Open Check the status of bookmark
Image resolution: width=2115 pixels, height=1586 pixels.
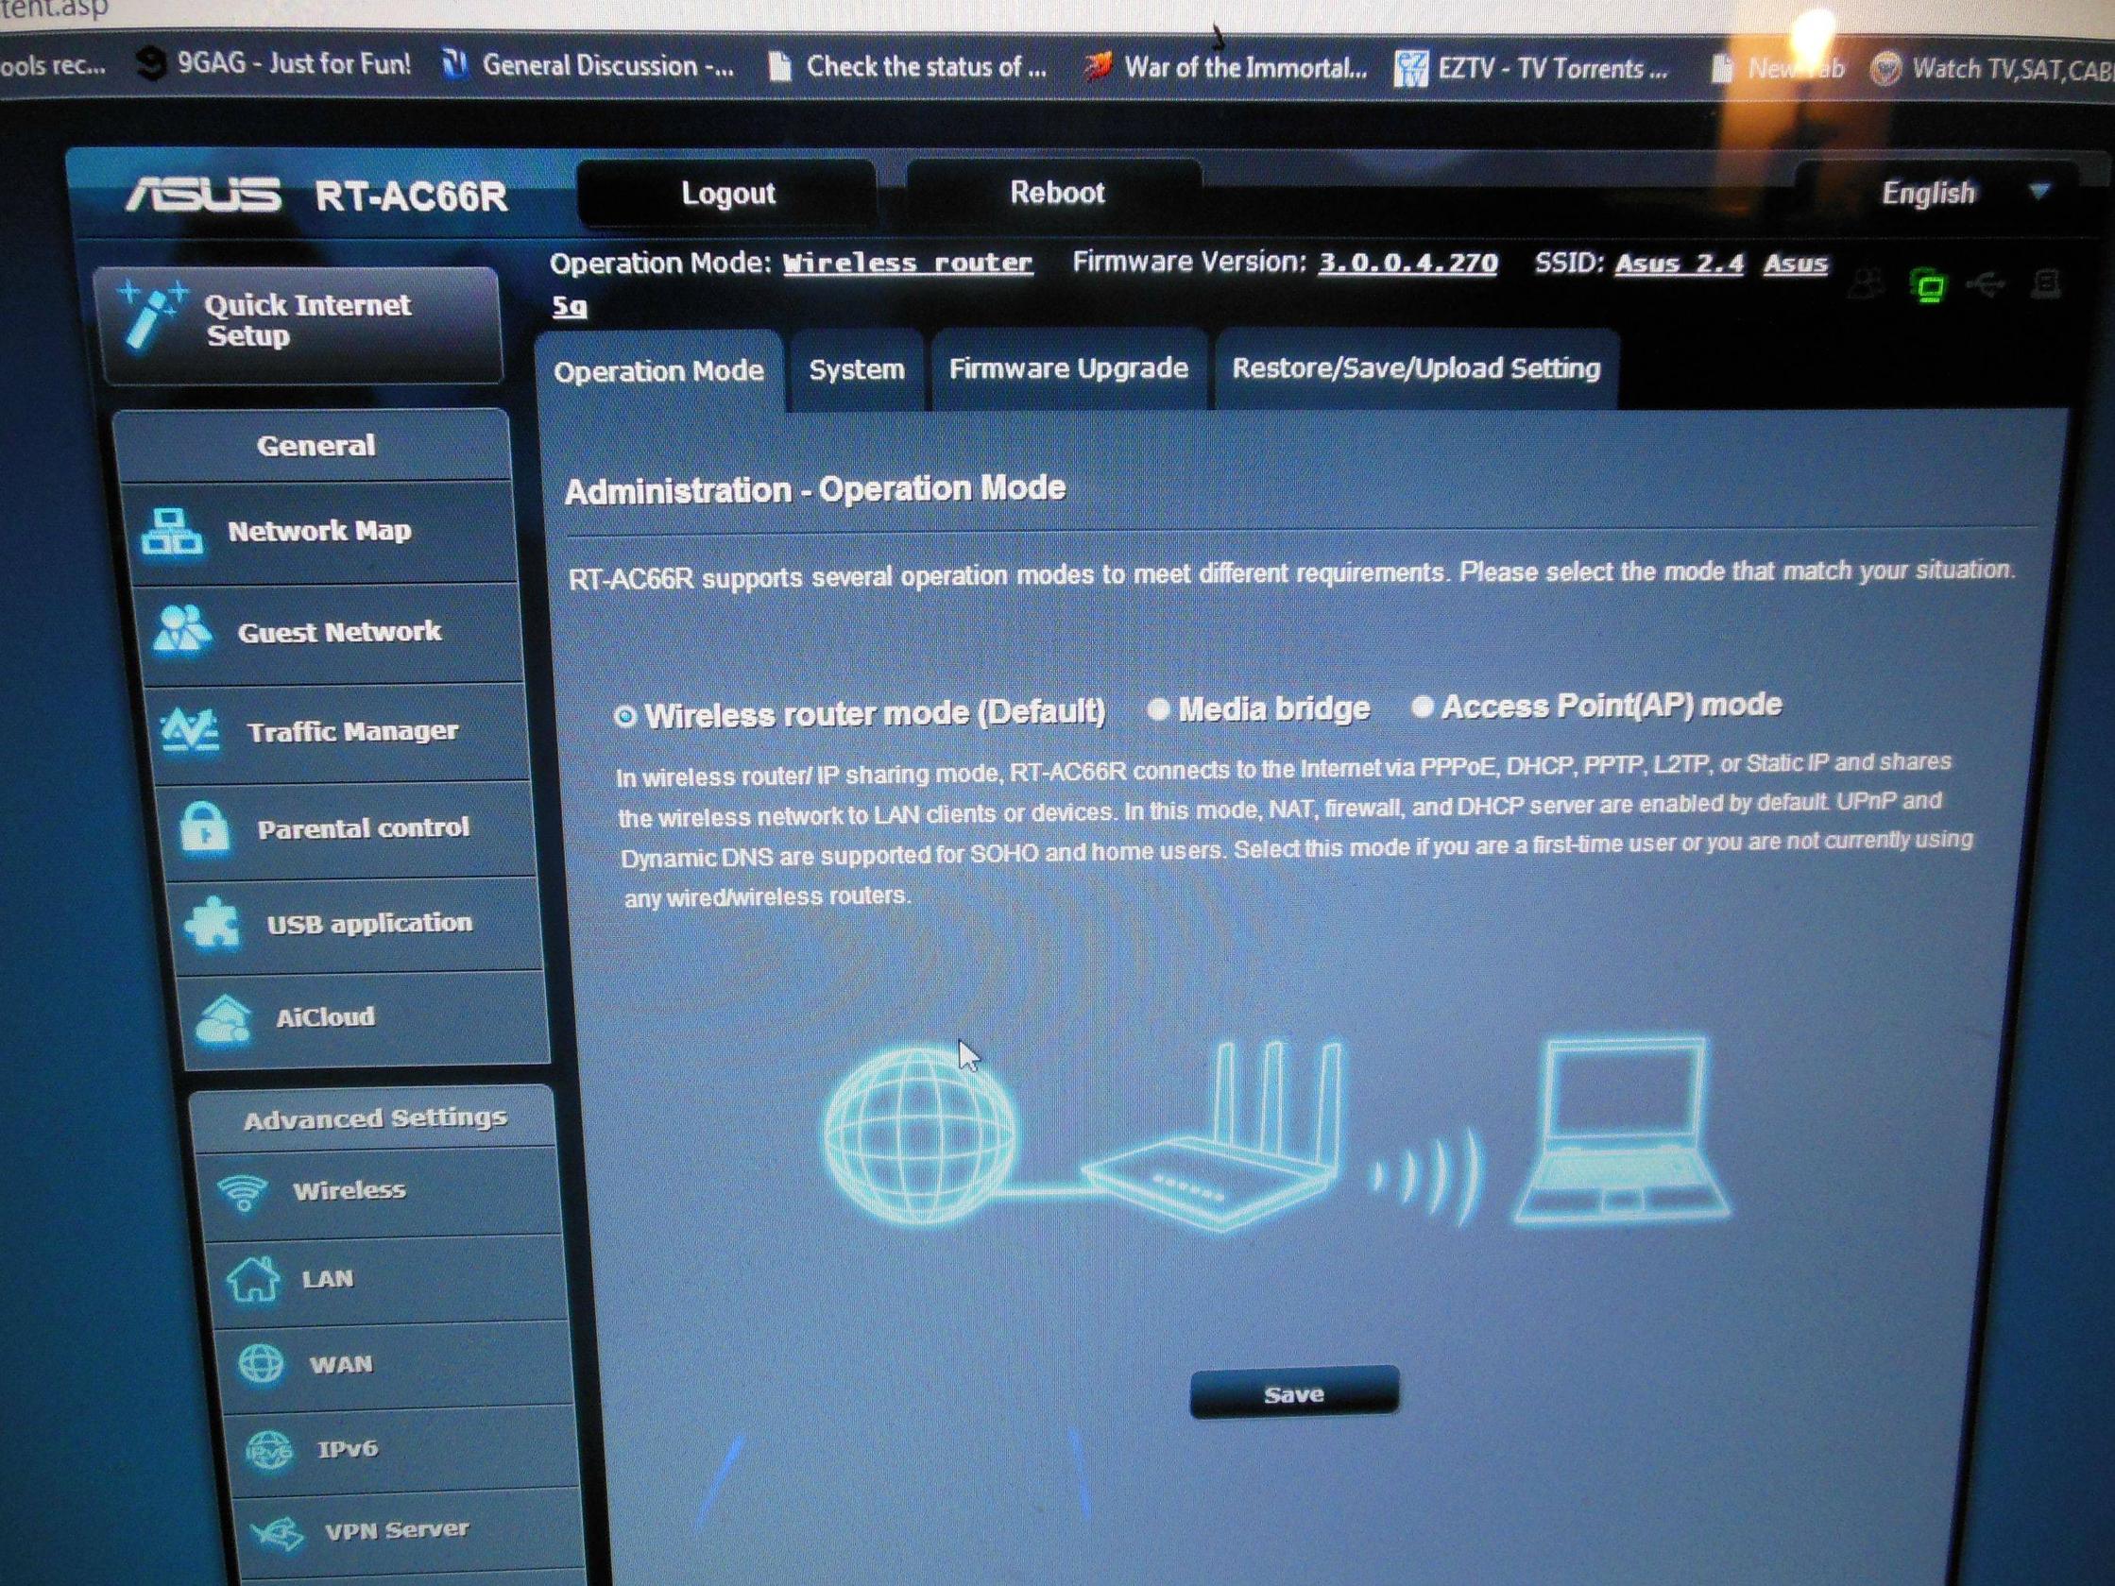tap(908, 67)
